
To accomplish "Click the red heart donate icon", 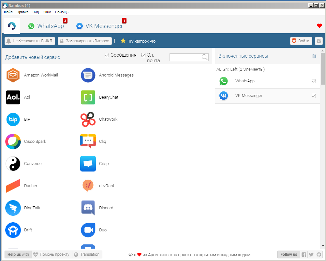I will (x=319, y=26).
